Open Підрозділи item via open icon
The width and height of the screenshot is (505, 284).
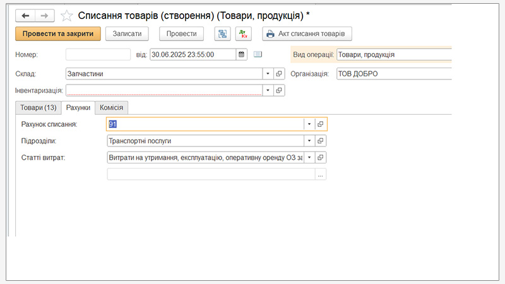[320, 141]
